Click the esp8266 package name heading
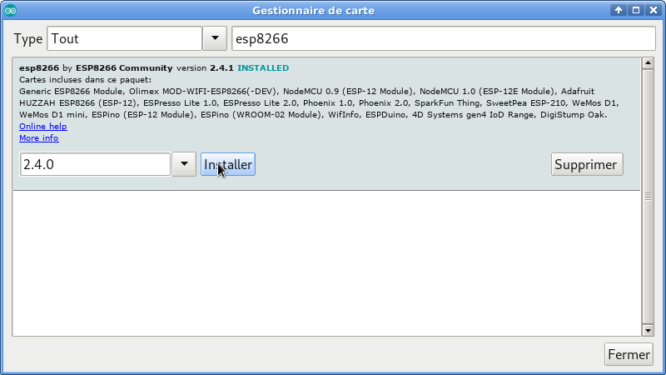The image size is (666, 375). coord(39,68)
